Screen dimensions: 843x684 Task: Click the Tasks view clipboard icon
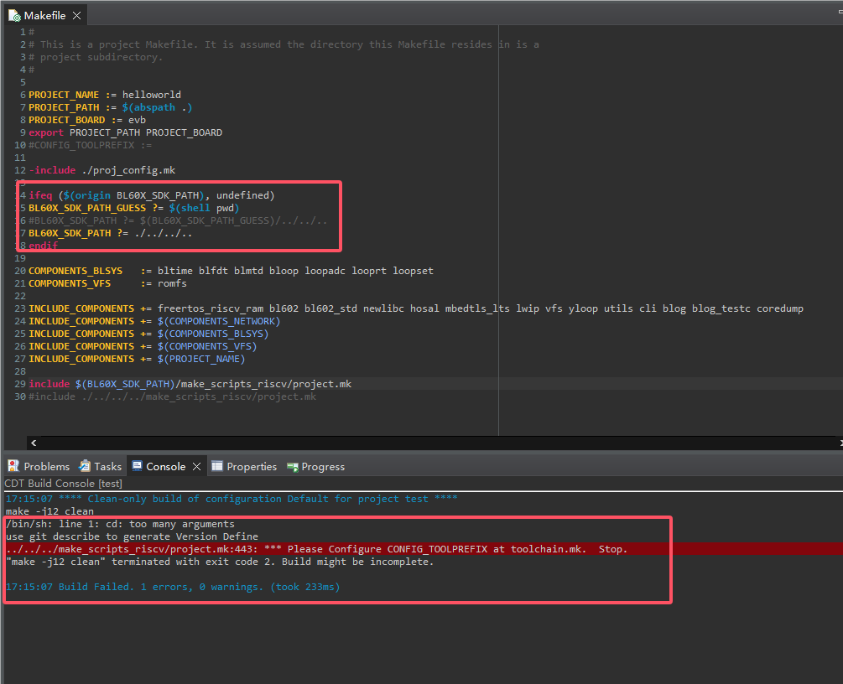pos(85,466)
